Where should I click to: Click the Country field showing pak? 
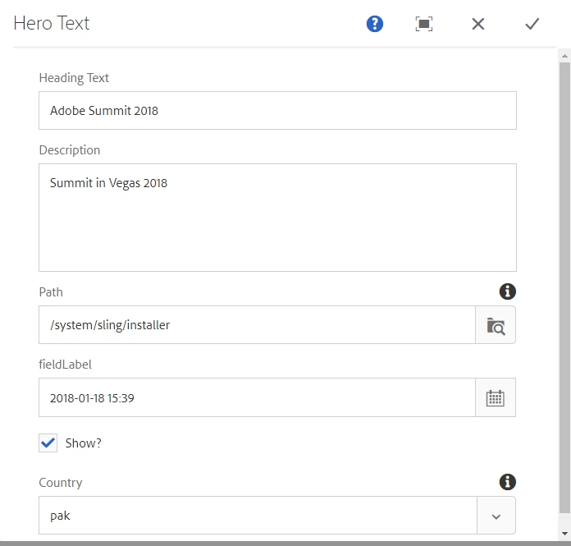tap(258, 516)
